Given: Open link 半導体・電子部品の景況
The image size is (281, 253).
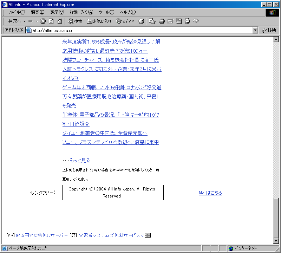Looking at the screenshot, I should pyautogui.click(x=111, y=115).
